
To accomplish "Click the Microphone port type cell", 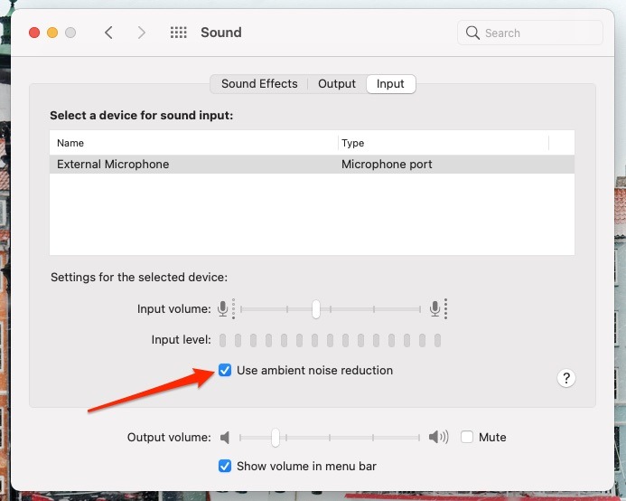I will [x=387, y=165].
